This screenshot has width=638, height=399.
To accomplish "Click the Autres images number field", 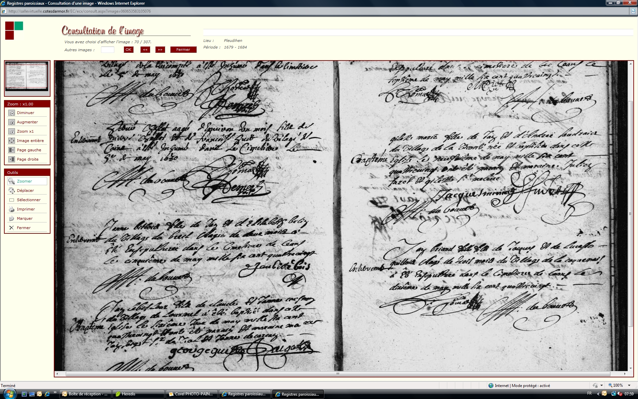I will coord(107,50).
